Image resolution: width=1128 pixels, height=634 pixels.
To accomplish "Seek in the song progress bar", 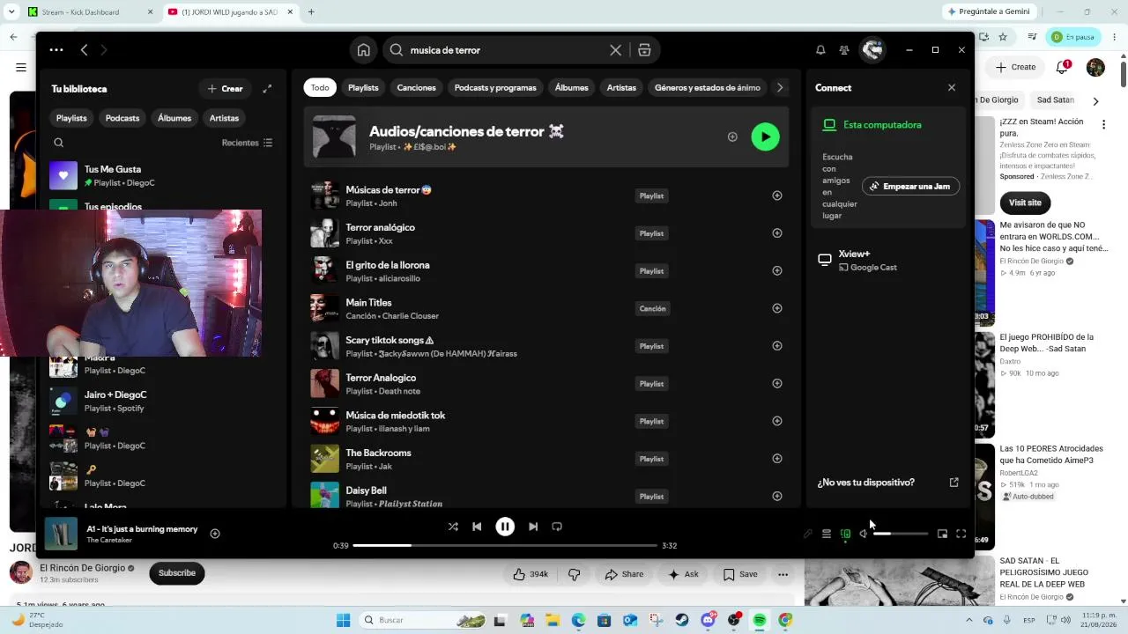I will coord(505,546).
